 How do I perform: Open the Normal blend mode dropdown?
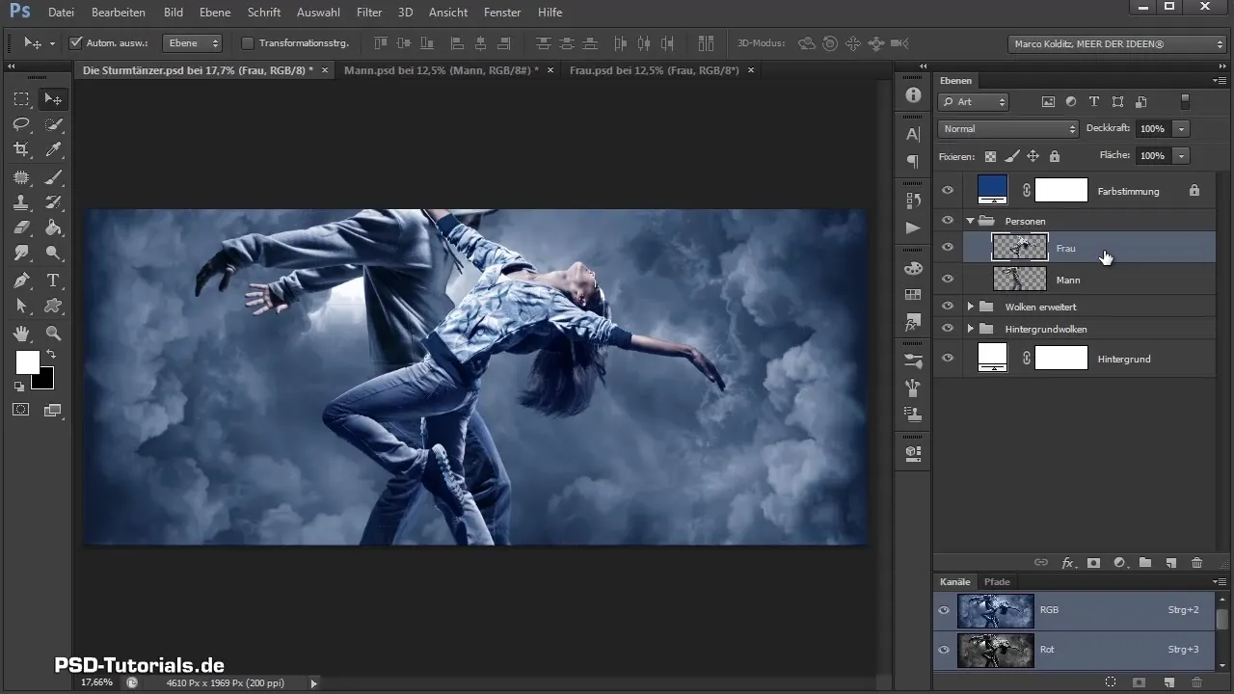pyautogui.click(x=1007, y=128)
